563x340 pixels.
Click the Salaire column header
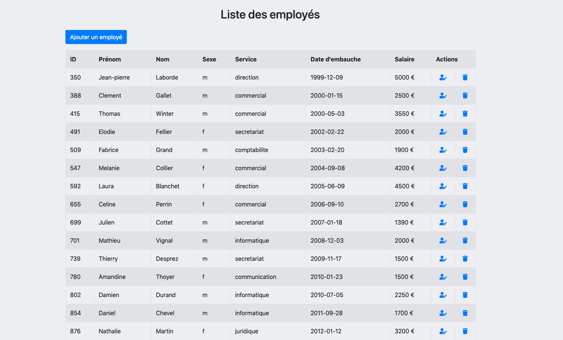[x=404, y=59]
